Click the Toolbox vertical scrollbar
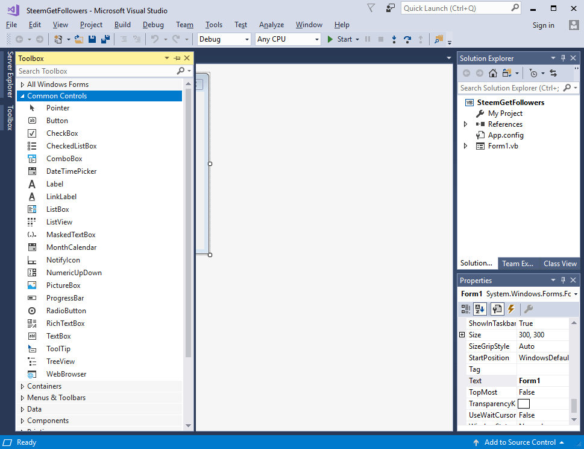 188,223
